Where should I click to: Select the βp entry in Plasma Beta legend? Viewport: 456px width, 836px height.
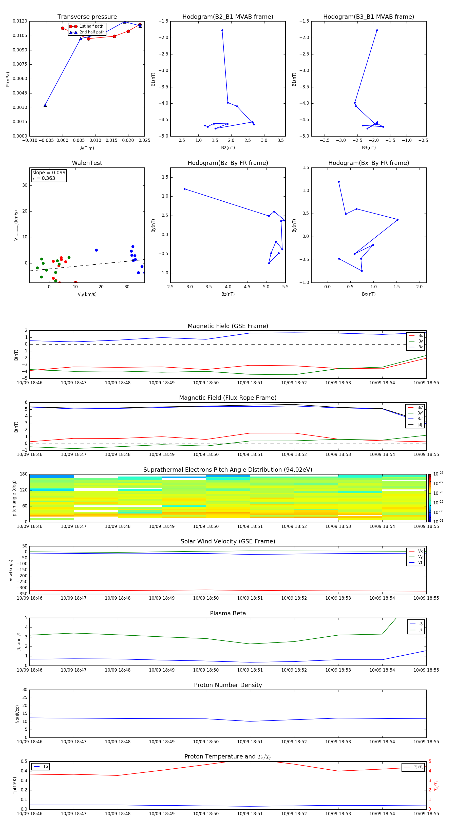tap(416, 623)
